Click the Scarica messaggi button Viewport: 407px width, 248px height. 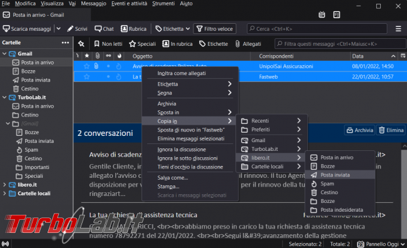(27, 29)
